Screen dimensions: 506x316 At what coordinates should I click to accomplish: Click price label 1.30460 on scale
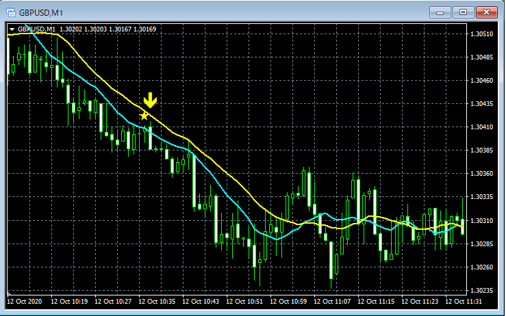point(482,80)
